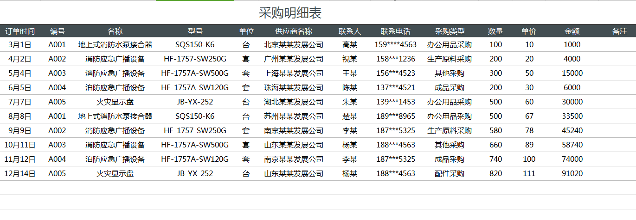Select phone number 189***8965
The image size is (636, 220).
click(396, 116)
